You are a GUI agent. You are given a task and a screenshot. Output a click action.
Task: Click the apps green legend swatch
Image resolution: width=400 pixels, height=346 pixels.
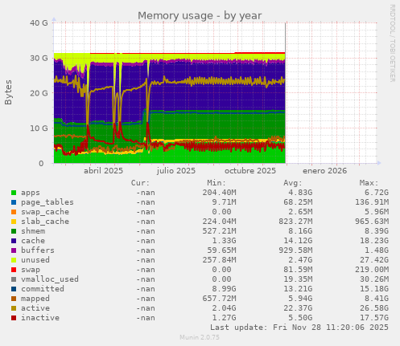point(14,193)
